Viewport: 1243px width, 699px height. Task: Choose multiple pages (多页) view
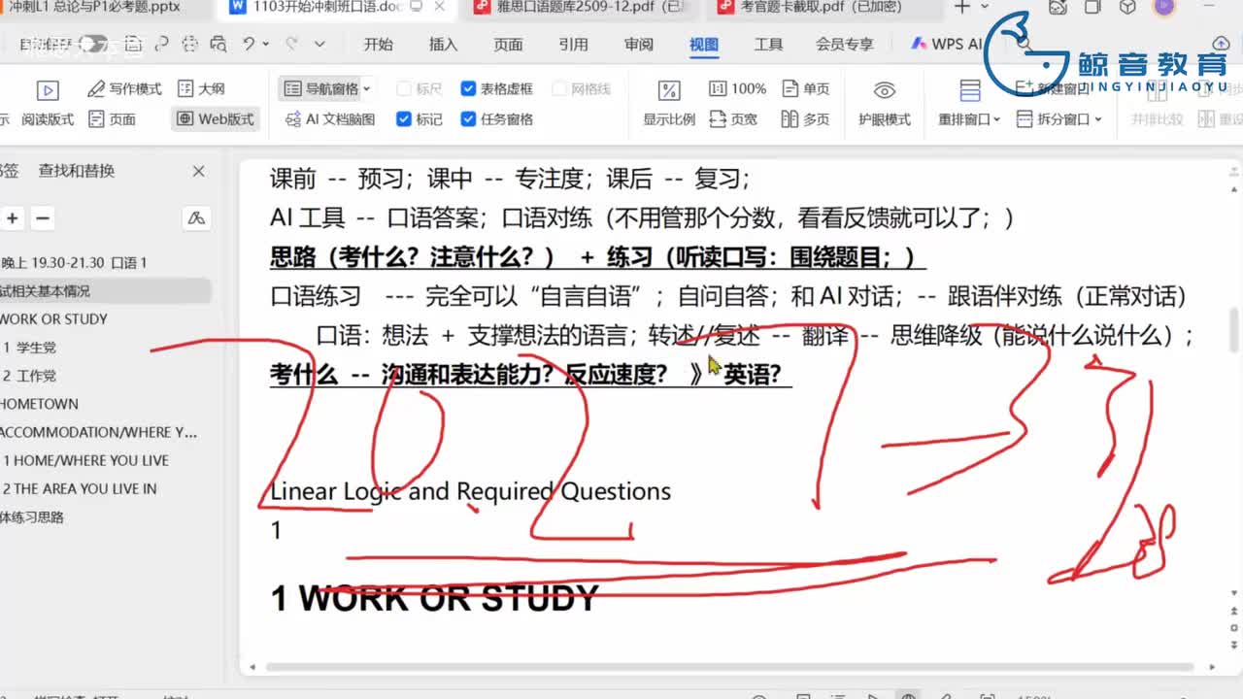pyautogui.click(x=806, y=119)
